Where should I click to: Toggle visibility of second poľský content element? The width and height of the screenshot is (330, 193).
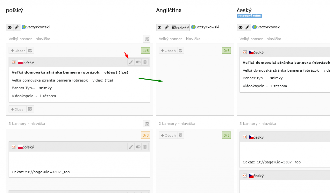[138, 147]
